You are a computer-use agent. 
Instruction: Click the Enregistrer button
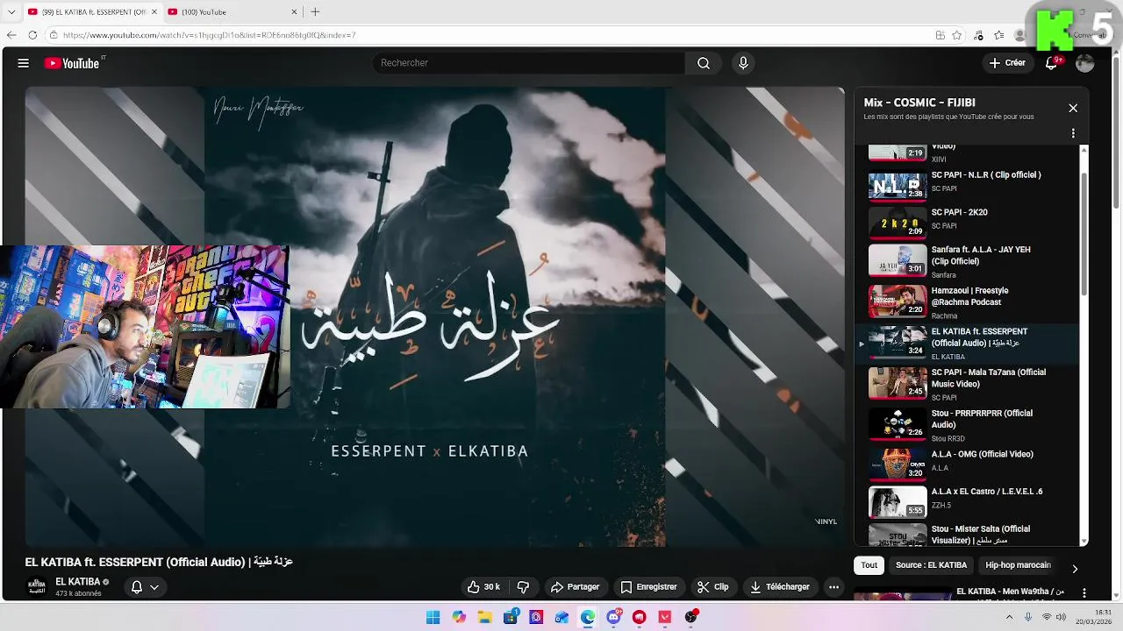[649, 587]
